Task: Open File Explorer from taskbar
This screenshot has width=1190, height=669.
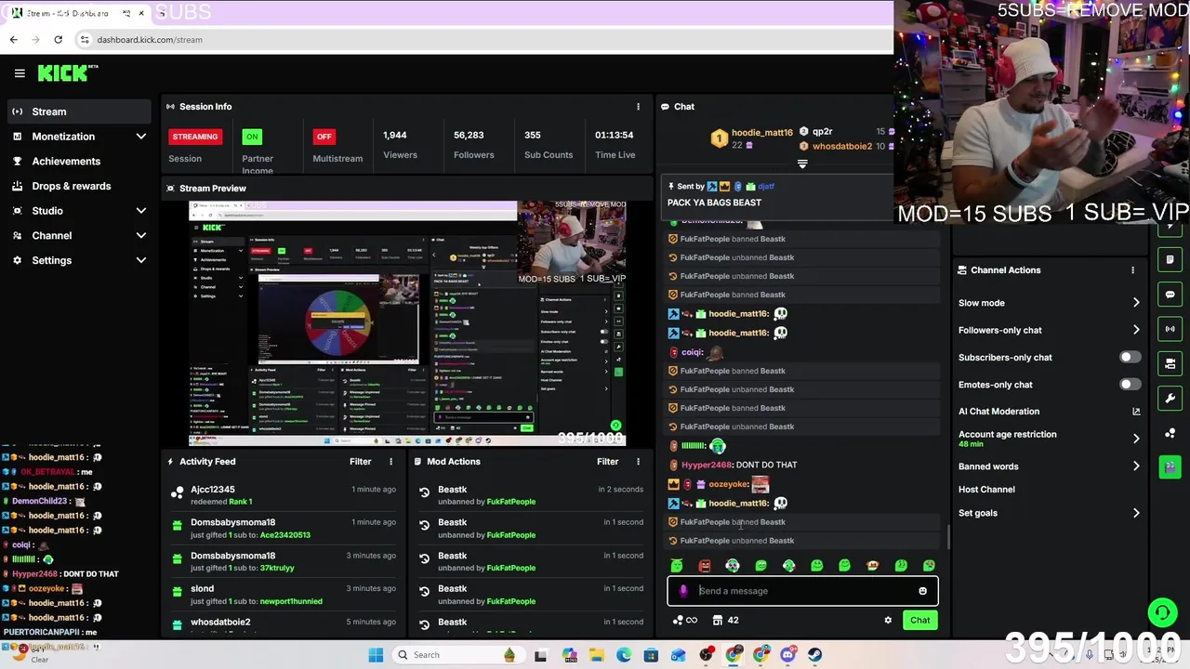Action: coord(597,655)
